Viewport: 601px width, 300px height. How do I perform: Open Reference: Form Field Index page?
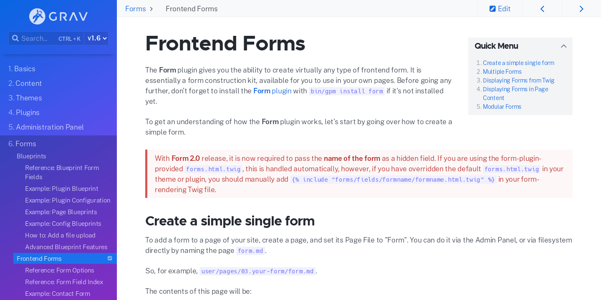pos(64,282)
